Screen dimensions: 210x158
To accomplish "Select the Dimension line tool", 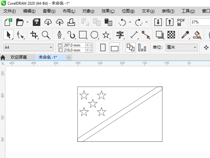I will click(x=134, y=35).
